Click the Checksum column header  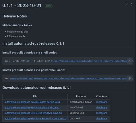[102, 97]
